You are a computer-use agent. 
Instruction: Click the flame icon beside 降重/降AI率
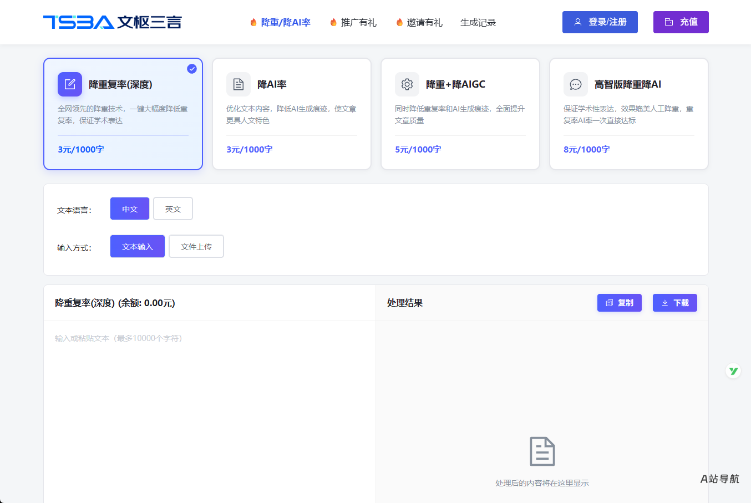(x=253, y=22)
